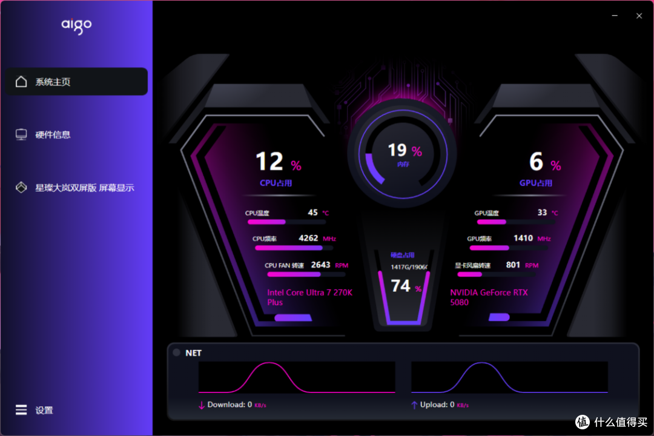Click the upload arrow icon
The height and width of the screenshot is (436, 654).
pos(414,405)
